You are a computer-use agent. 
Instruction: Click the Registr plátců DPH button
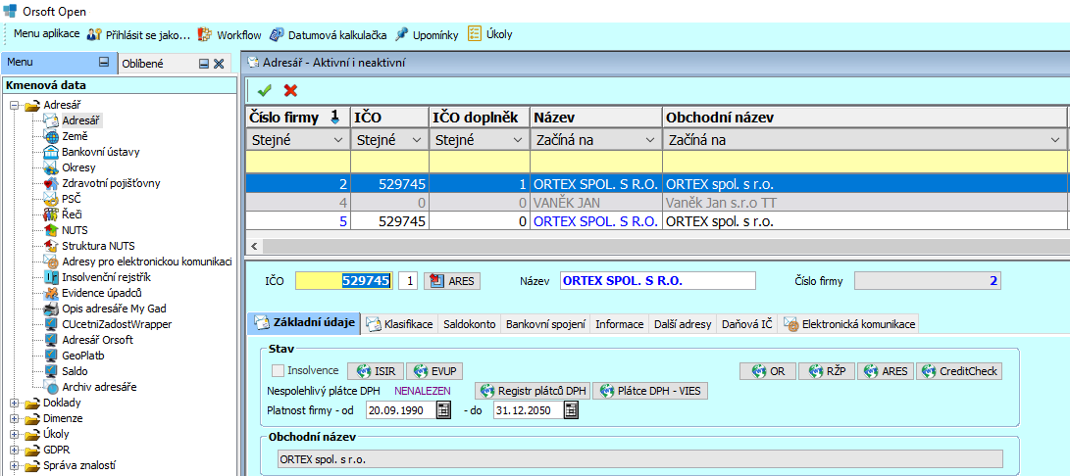point(532,391)
